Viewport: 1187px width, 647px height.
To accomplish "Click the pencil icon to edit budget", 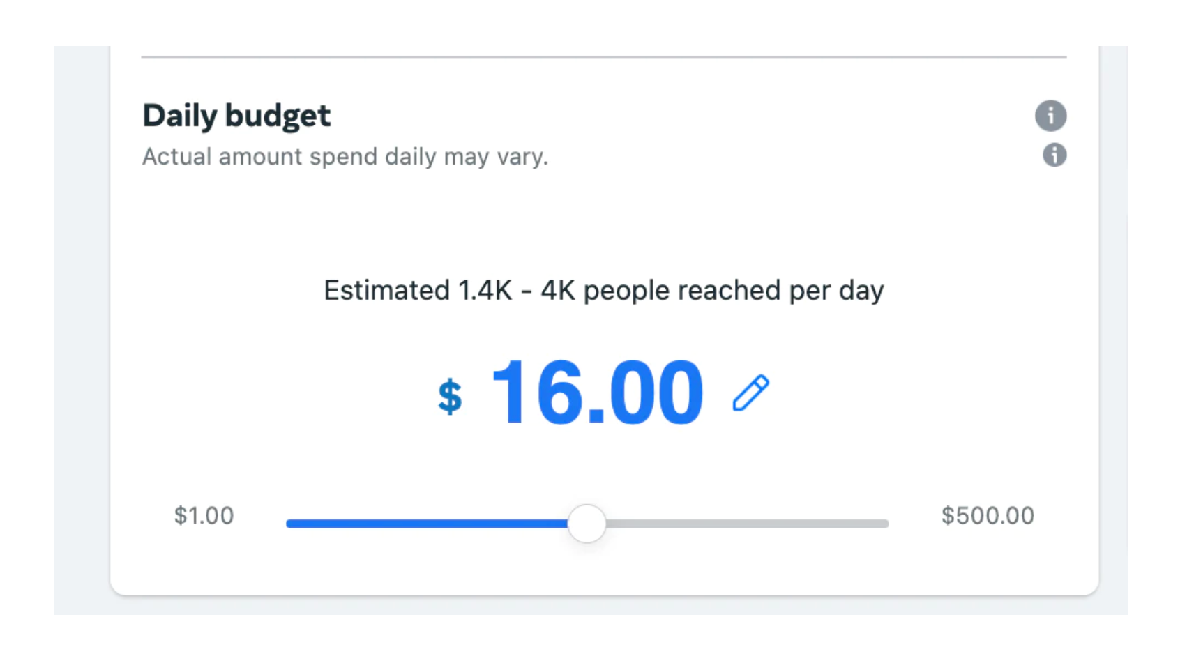I will (750, 393).
